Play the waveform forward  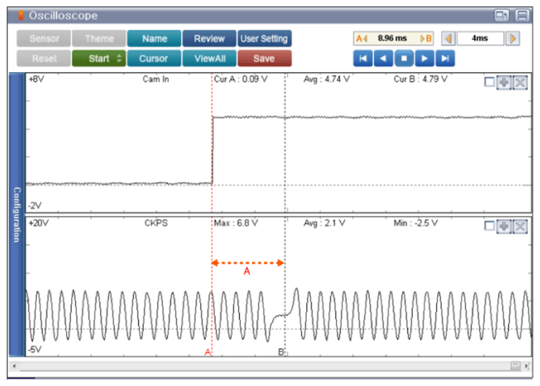click(x=425, y=58)
